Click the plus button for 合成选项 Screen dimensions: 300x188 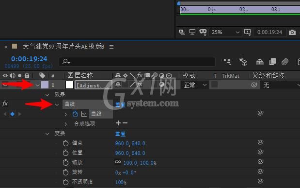pyautogui.click(x=118, y=123)
